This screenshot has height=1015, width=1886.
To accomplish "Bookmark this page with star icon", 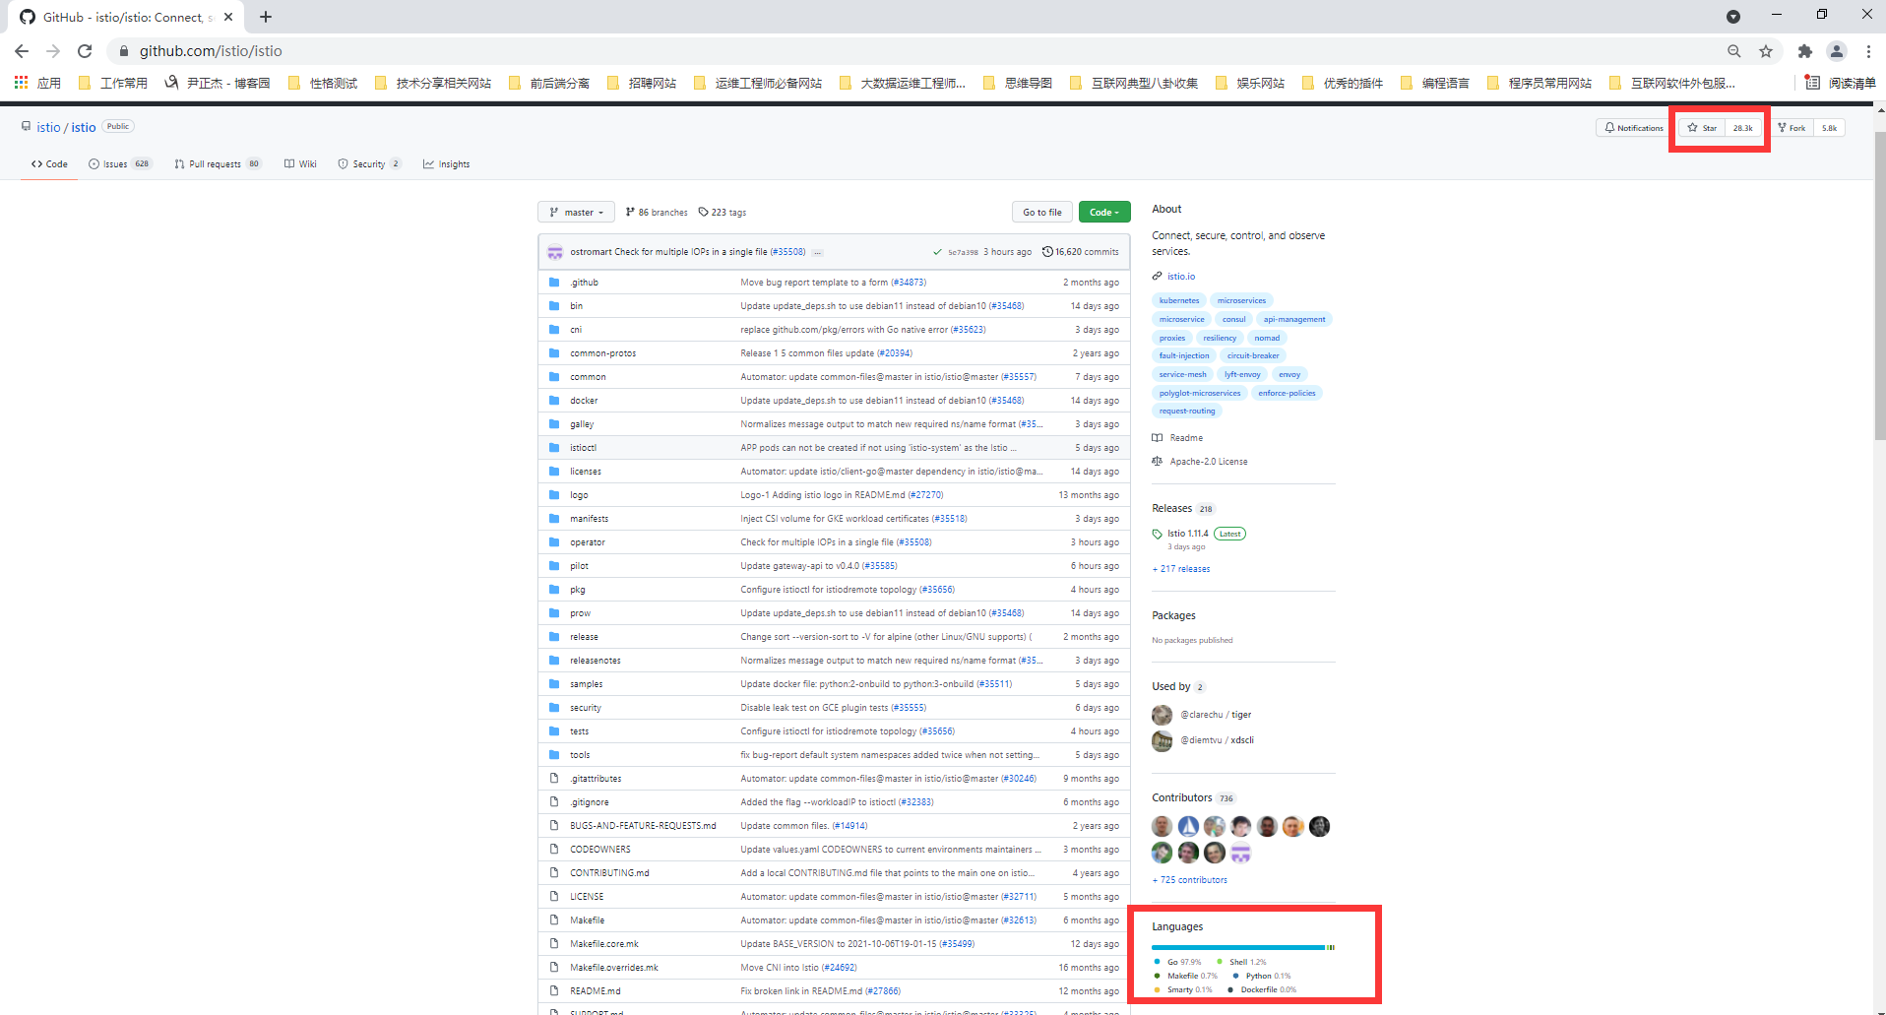I will 1766,51.
